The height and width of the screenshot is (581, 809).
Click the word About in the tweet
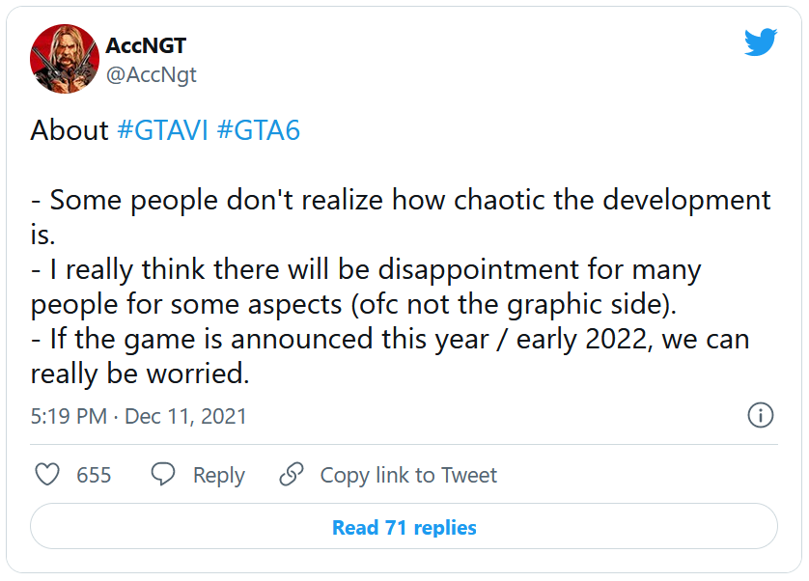coord(70,130)
